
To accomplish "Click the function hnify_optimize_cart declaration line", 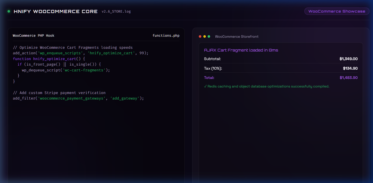I will point(49,59).
